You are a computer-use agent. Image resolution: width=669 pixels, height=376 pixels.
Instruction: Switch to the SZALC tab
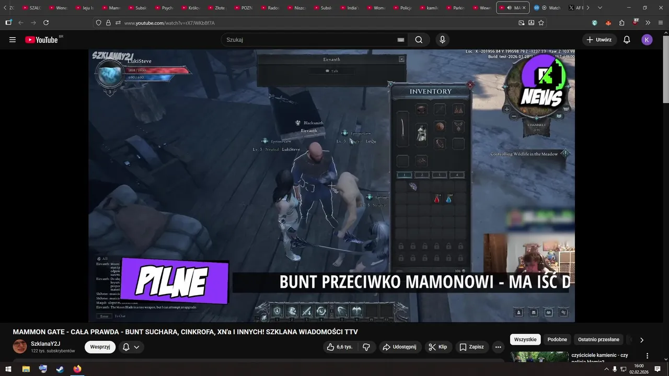(32, 8)
